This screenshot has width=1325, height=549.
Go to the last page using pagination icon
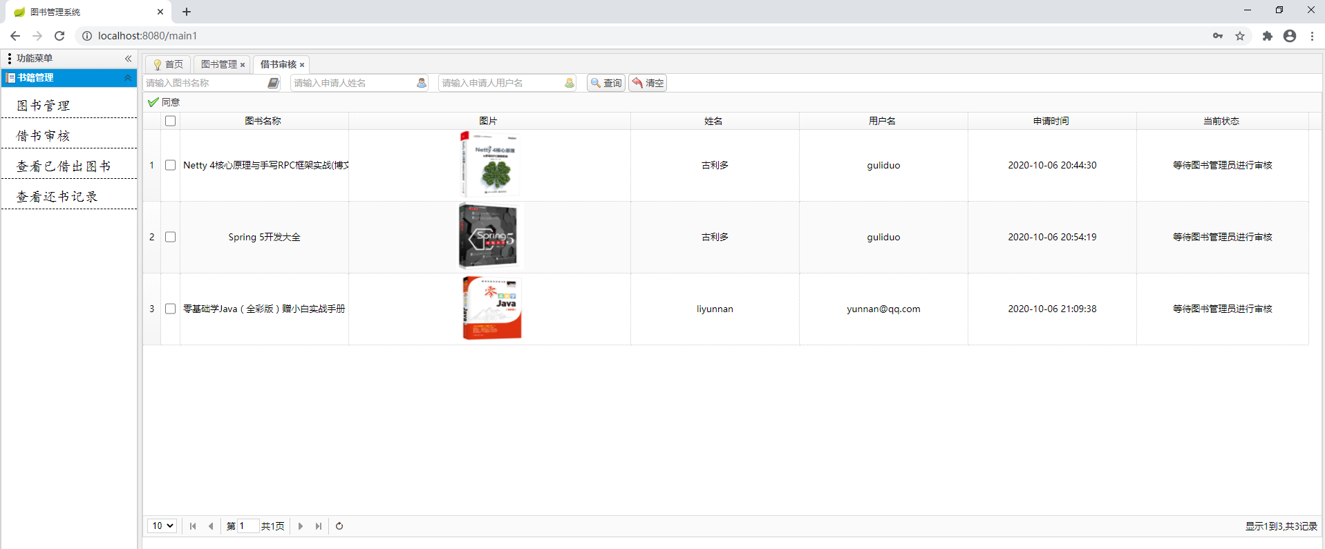[319, 526]
